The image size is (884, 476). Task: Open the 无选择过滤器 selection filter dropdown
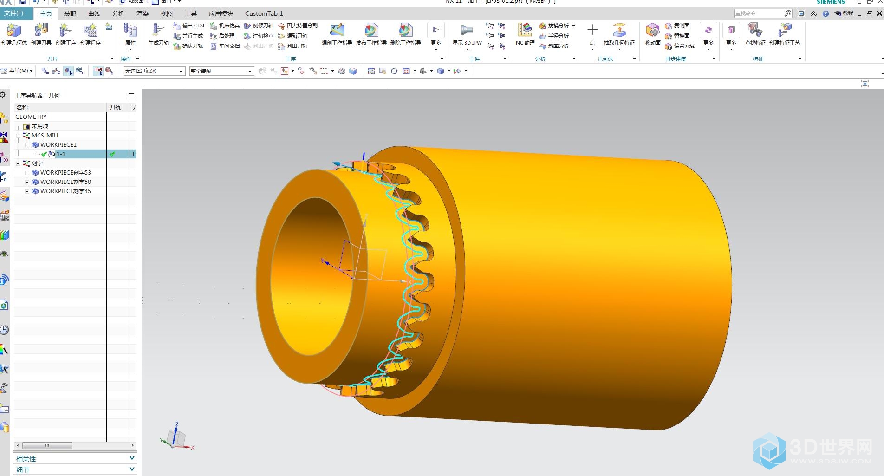coord(155,71)
